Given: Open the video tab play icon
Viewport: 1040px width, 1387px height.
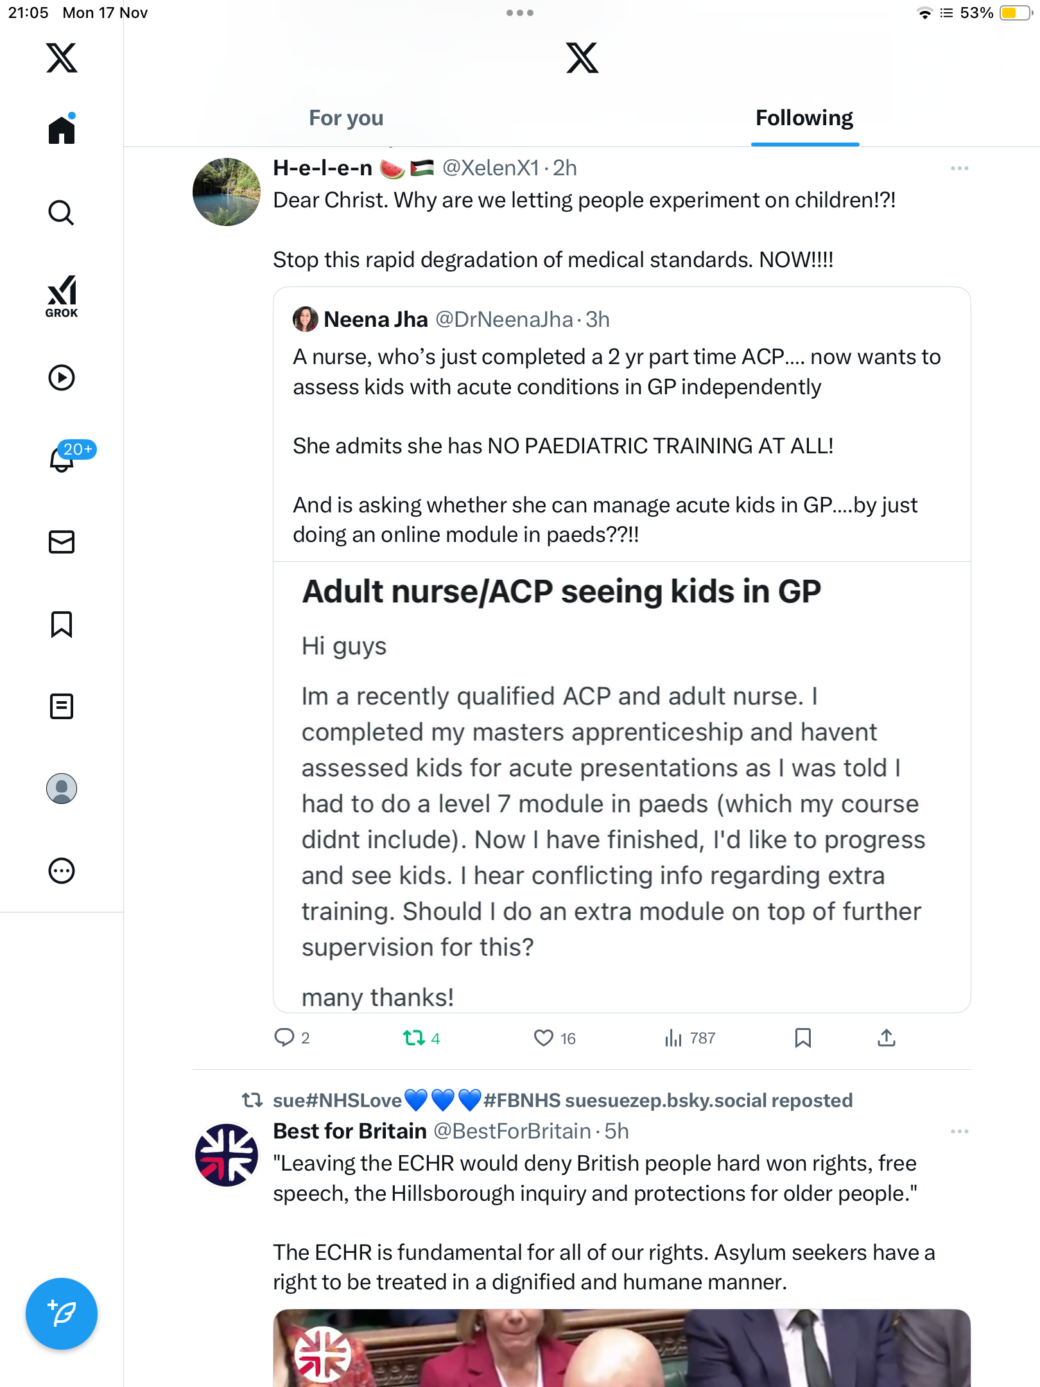Looking at the screenshot, I should [x=62, y=378].
